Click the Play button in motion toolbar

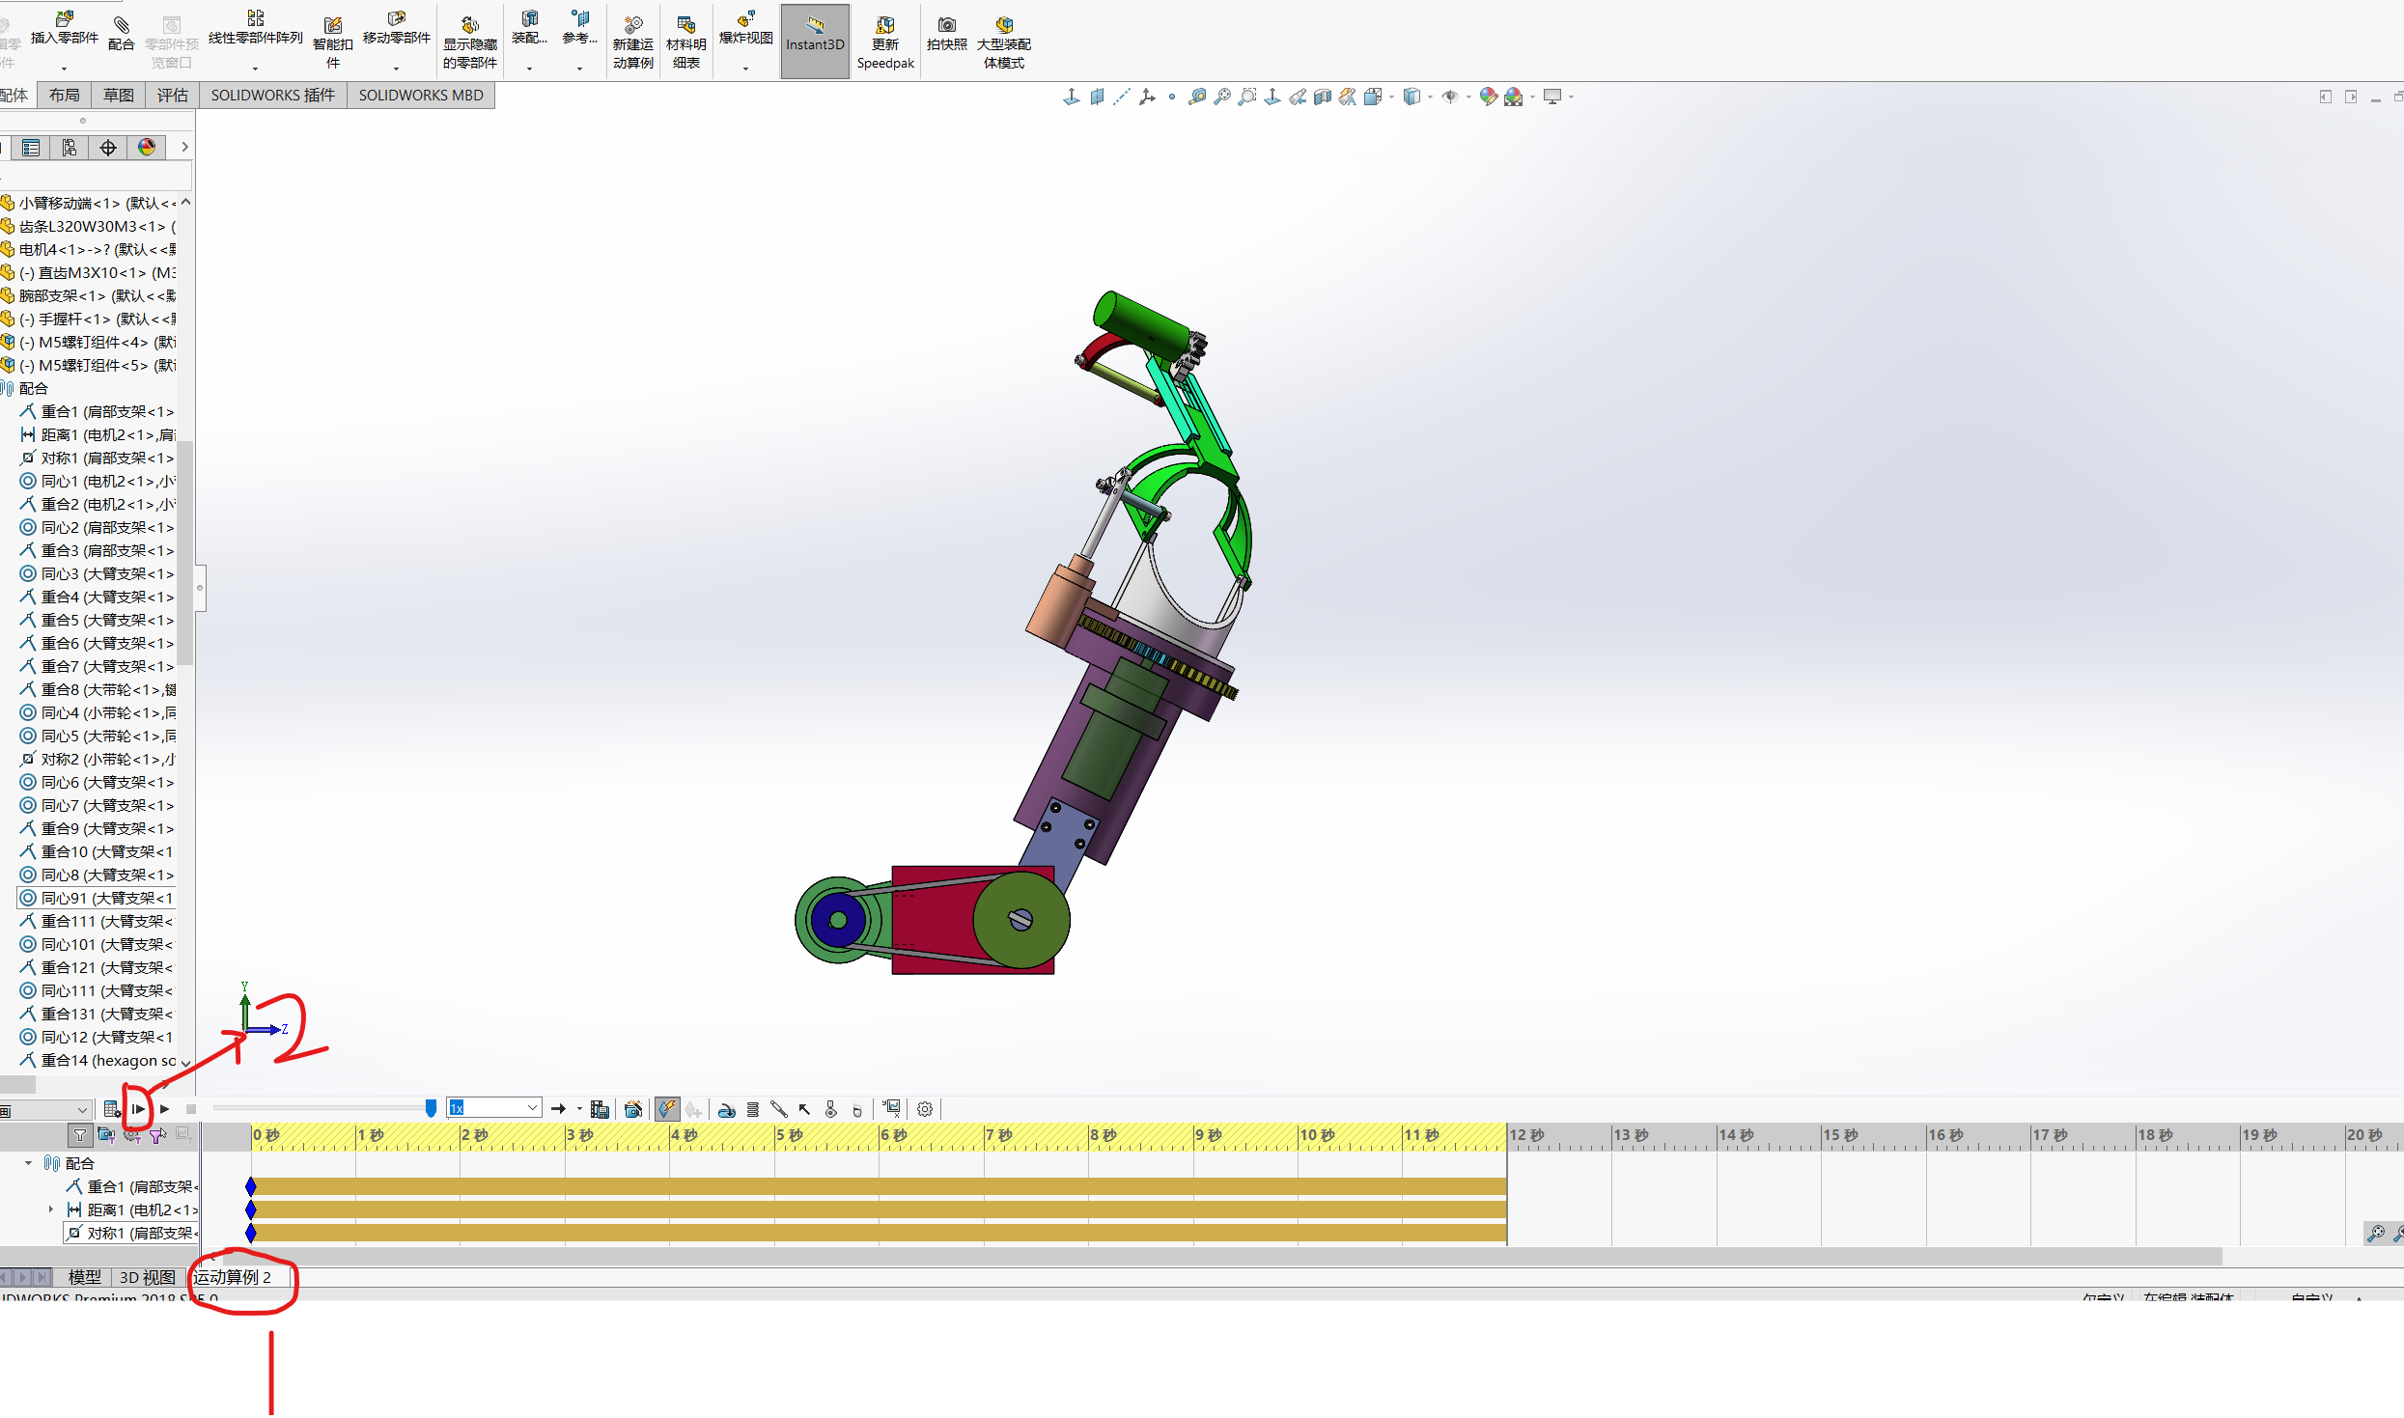(x=165, y=1109)
